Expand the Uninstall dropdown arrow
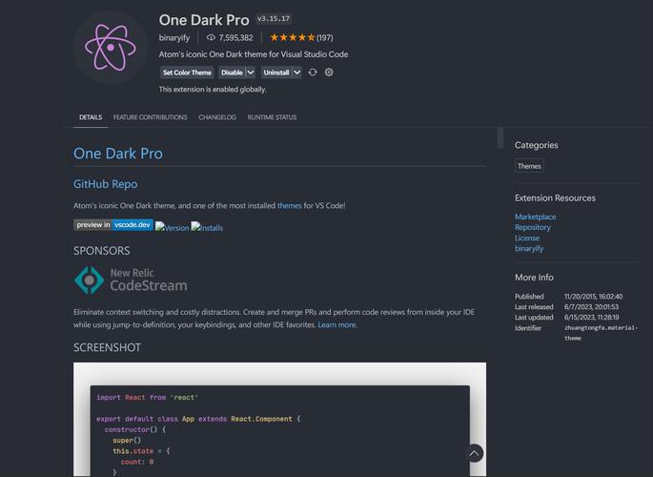Viewport: 653px width, 477px height. point(296,73)
